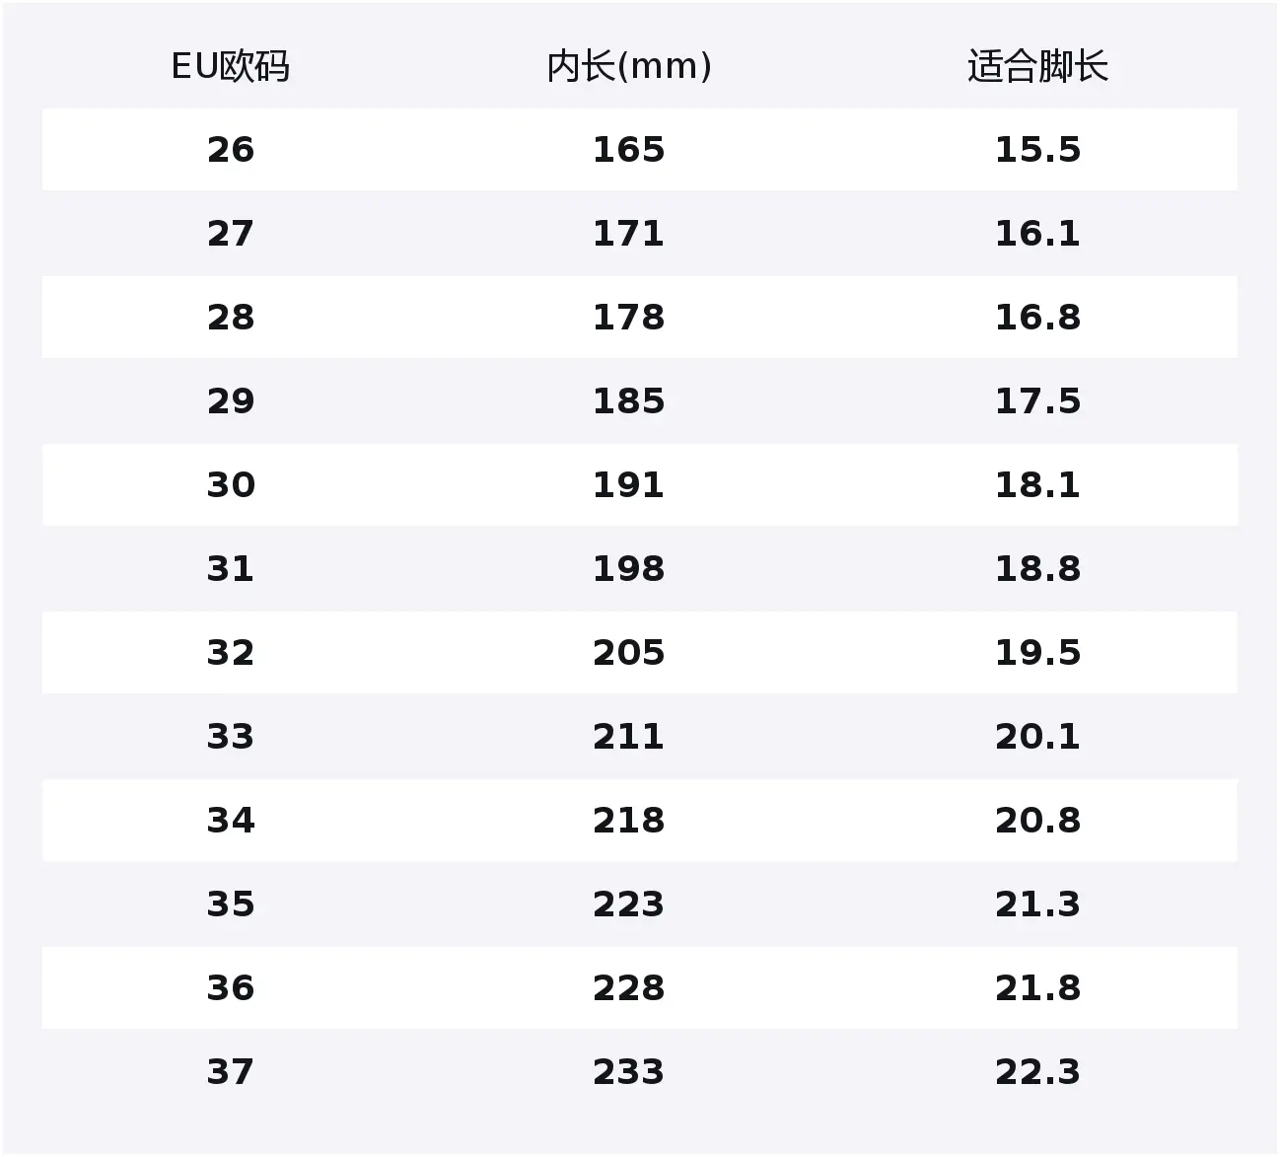Select foot length 21.3 cell

[x=1037, y=904]
